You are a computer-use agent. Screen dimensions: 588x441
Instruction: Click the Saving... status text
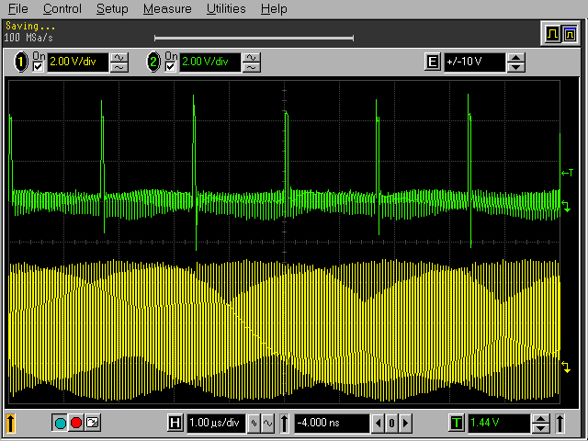tap(30, 27)
